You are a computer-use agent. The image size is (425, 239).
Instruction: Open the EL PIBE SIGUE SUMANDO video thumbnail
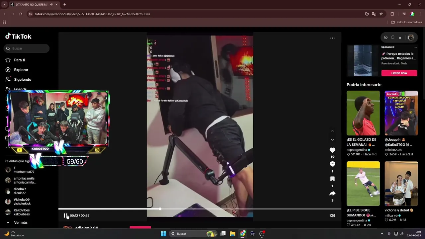[x=363, y=184]
